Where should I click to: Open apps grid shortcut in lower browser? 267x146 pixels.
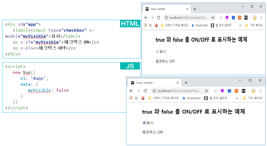131,98
